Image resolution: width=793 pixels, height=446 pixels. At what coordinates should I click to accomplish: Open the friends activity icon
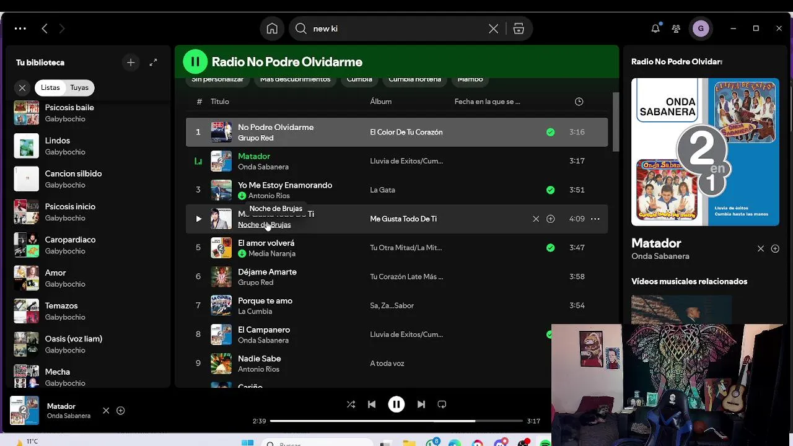pos(676,28)
